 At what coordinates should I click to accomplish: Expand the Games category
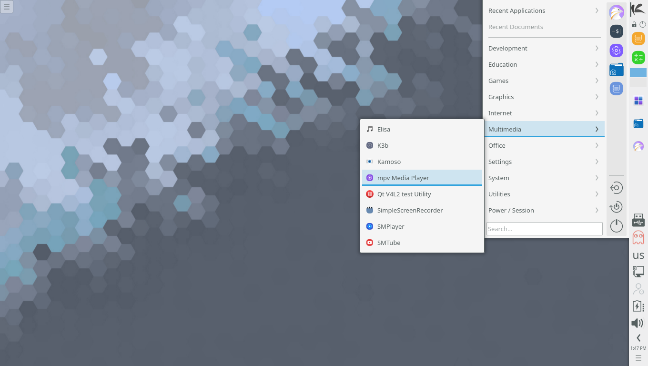pyautogui.click(x=545, y=81)
